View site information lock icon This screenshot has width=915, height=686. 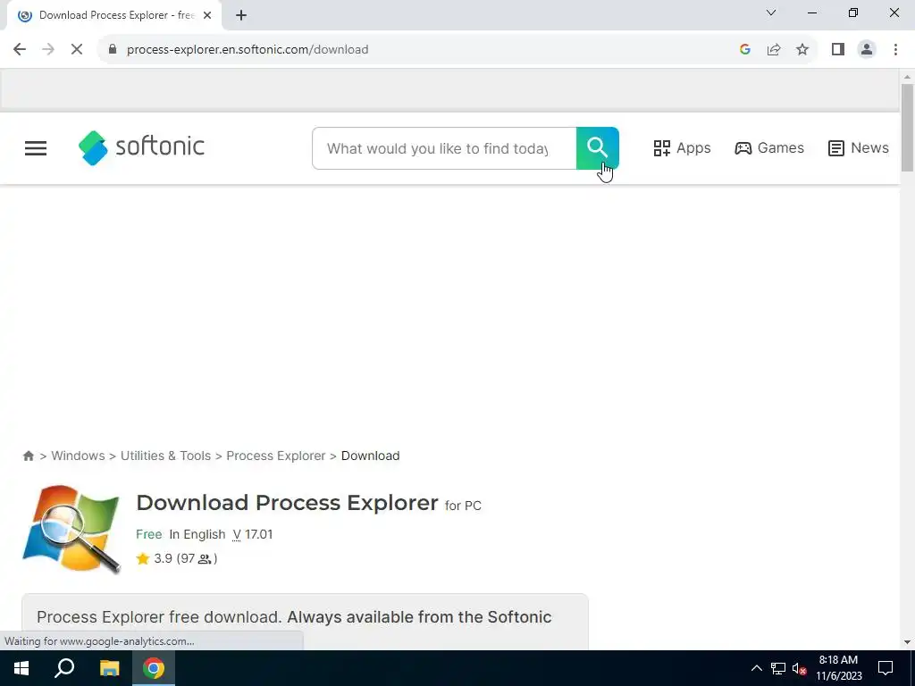(113, 50)
